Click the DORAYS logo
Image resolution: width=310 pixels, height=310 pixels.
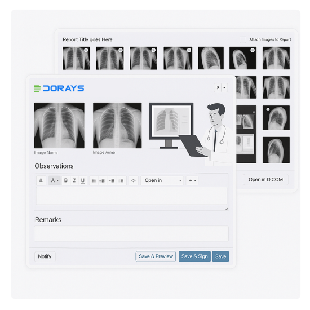59,88
